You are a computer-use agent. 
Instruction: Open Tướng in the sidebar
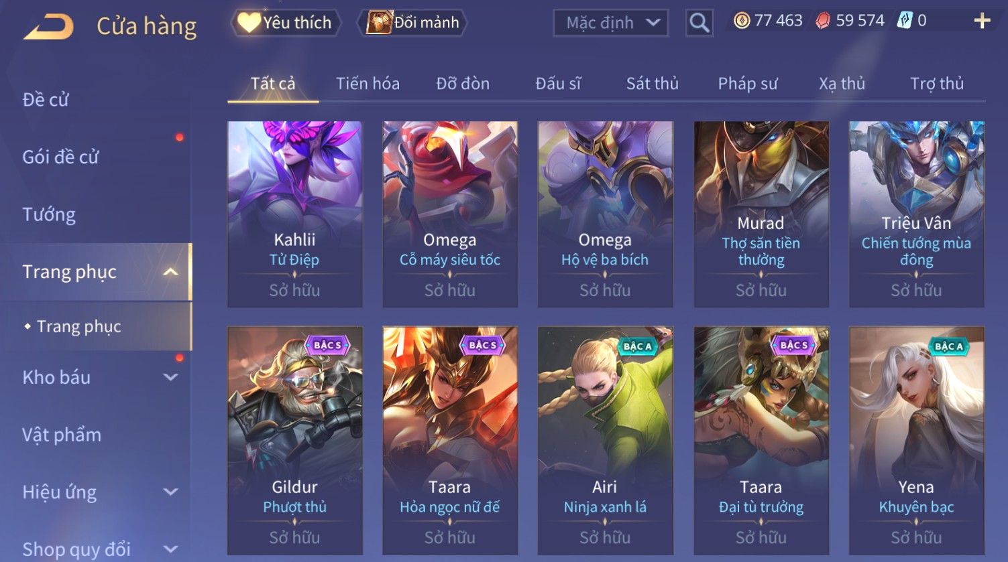(x=49, y=214)
